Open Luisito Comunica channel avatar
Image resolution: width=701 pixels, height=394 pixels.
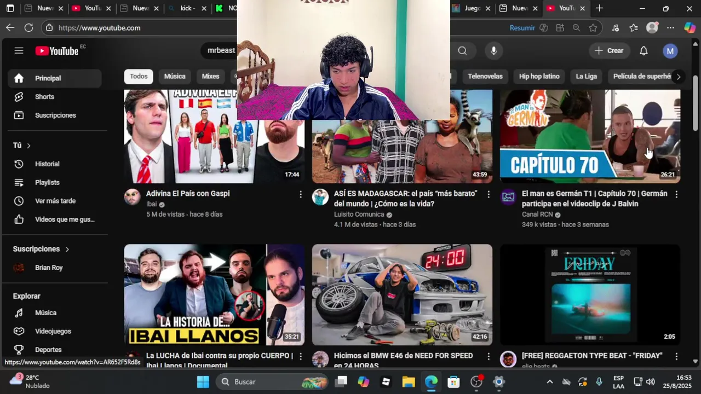[320, 197]
